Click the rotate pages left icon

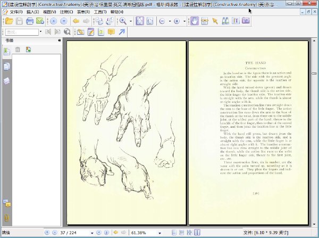pyautogui.click(x=100, y=21)
